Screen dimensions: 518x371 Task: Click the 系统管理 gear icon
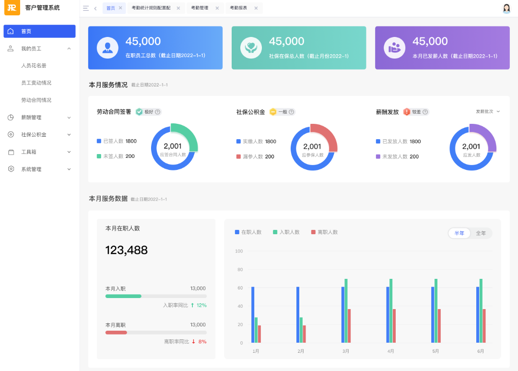coord(10,169)
